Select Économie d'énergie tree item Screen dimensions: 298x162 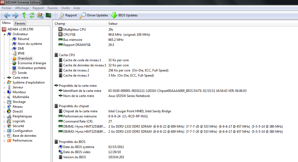point(32,63)
